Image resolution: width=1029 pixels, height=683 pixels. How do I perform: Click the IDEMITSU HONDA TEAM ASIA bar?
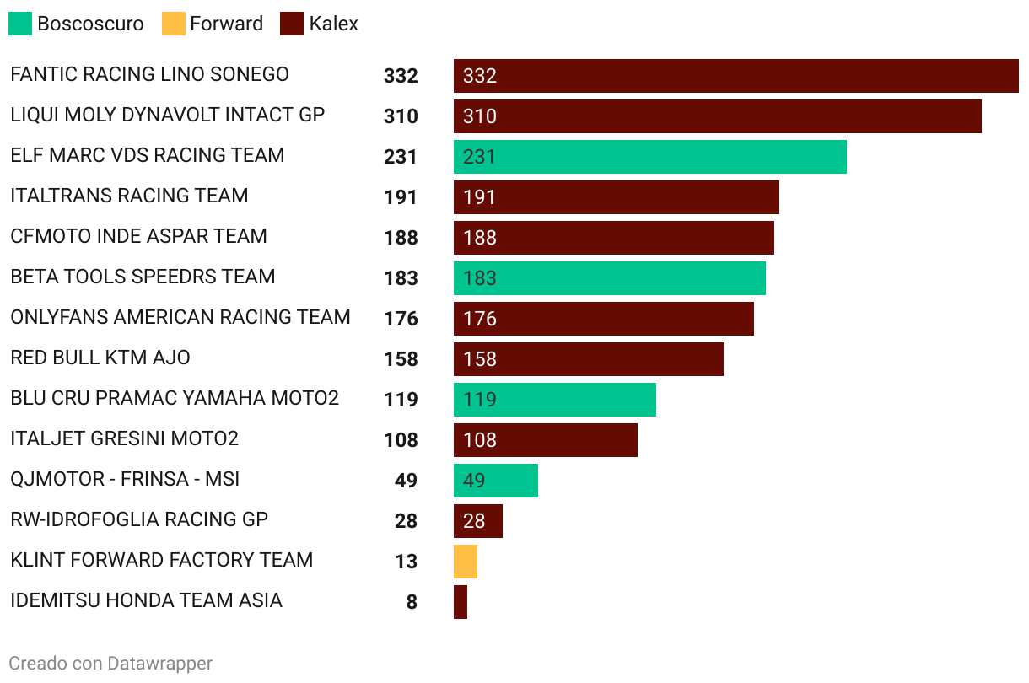[x=461, y=602]
